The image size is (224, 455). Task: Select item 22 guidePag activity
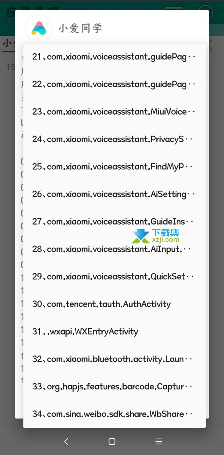pos(114,84)
